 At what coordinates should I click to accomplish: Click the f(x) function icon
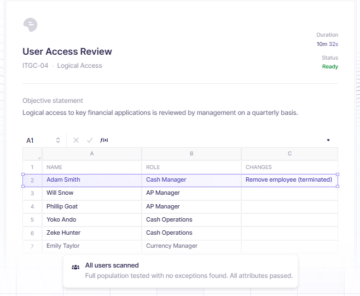point(104,140)
